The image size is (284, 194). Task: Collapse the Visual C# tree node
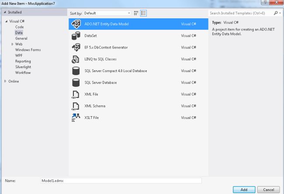(7, 21)
